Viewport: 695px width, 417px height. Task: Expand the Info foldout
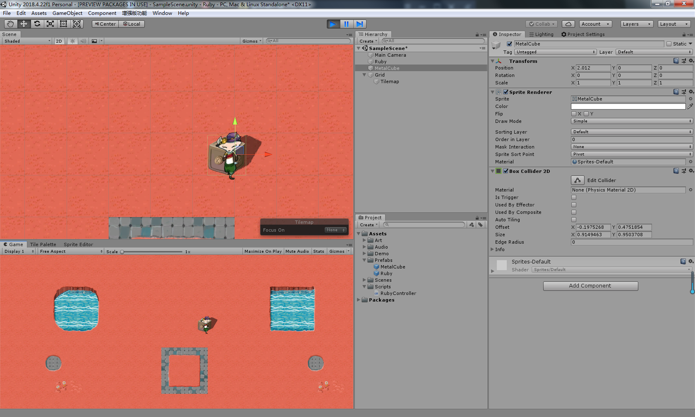point(492,249)
